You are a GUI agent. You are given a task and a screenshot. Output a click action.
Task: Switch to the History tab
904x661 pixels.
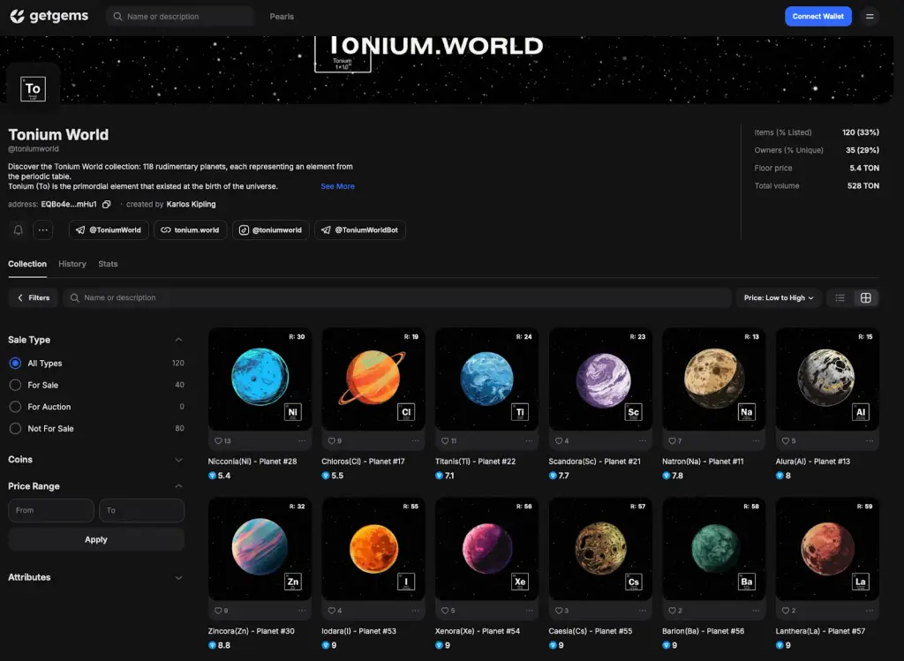click(x=72, y=264)
